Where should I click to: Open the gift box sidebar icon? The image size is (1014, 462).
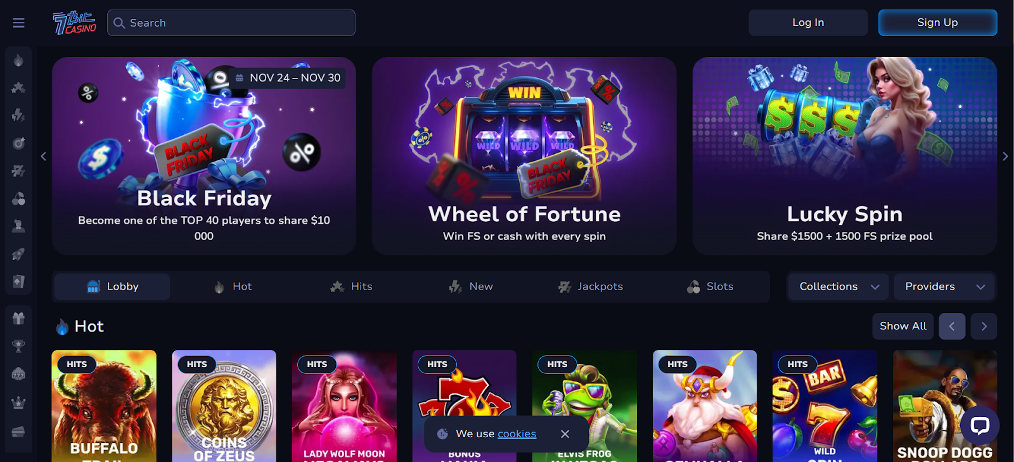pyautogui.click(x=18, y=318)
